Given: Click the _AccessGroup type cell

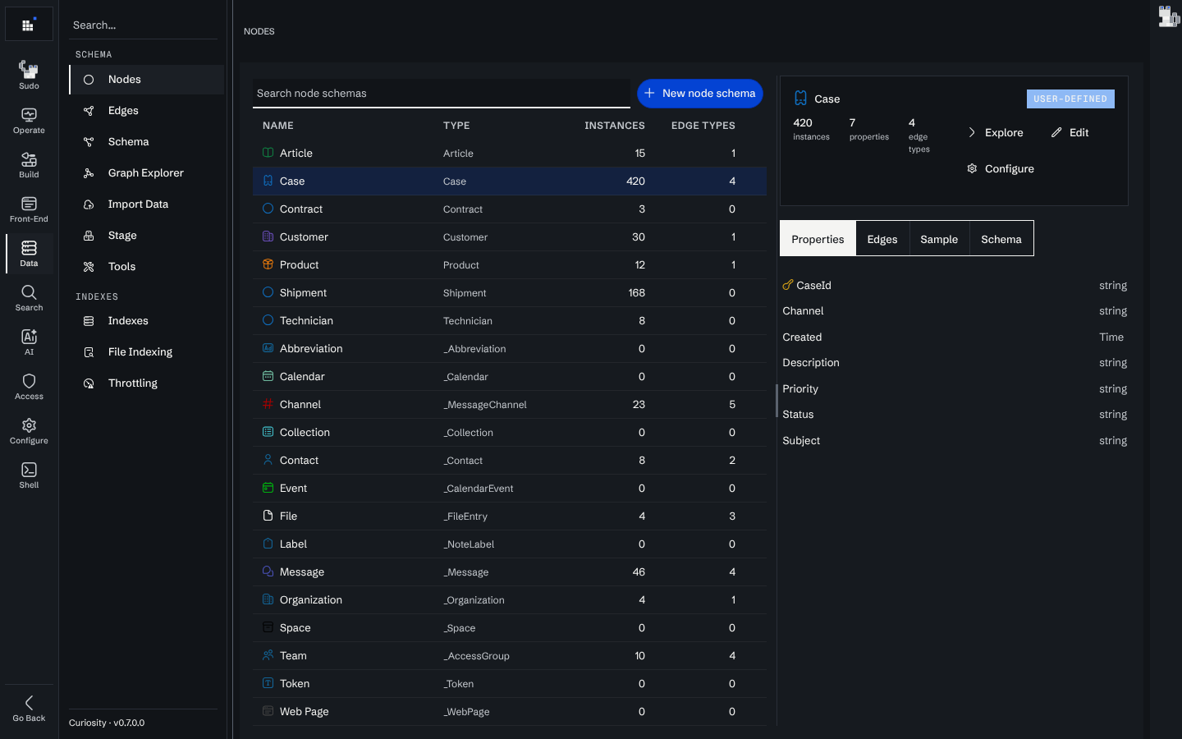Looking at the screenshot, I should [476, 656].
